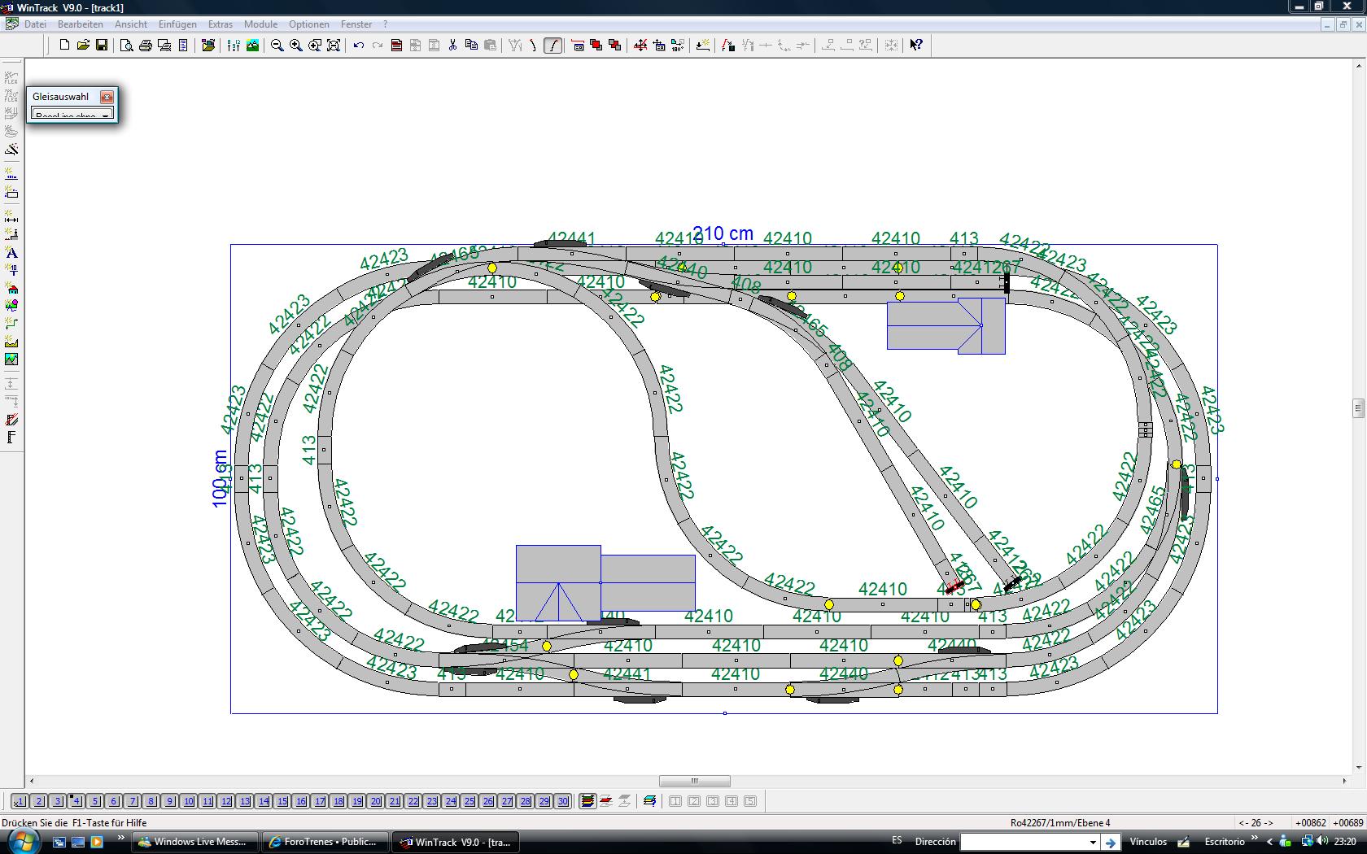Switch to ForoTrenes browser taskbar button
Image resolution: width=1367 pixels, height=854 pixels.
coord(325,842)
